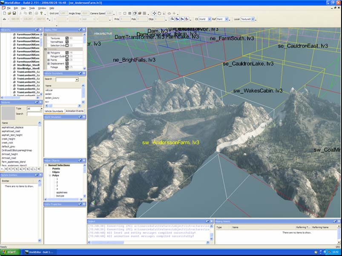Open the Layer Texture0 dropdown
The image size is (342, 256).
[x=253, y=19]
